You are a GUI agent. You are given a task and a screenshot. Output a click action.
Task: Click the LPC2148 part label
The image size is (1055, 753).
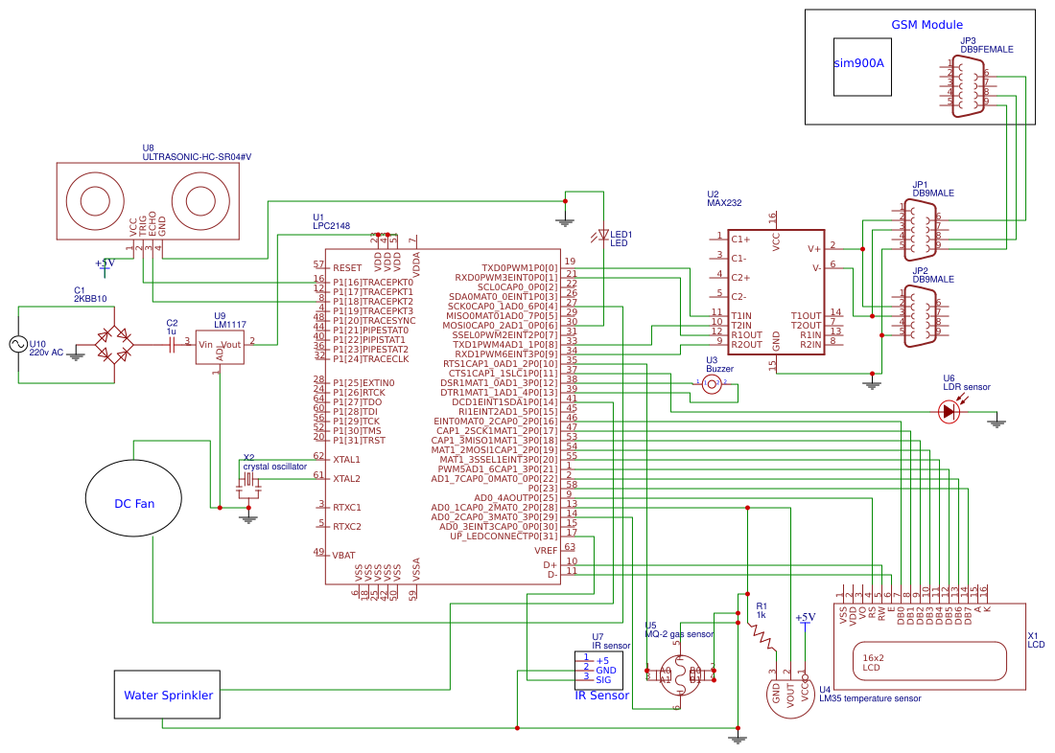(x=331, y=226)
